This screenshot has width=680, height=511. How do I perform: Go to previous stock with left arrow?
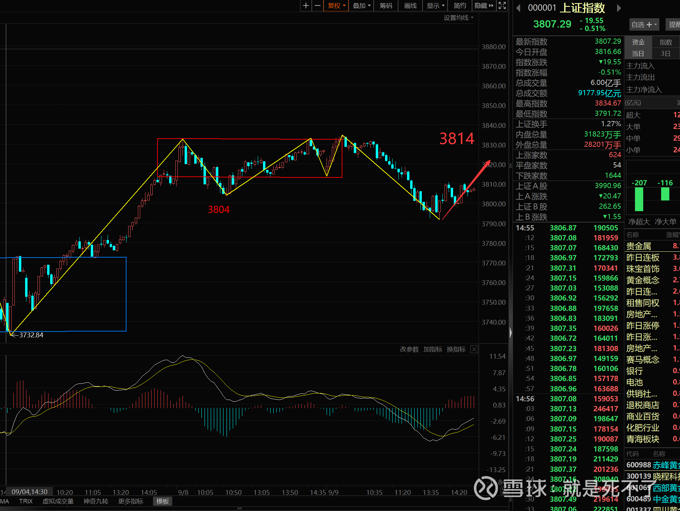point(518,8)
